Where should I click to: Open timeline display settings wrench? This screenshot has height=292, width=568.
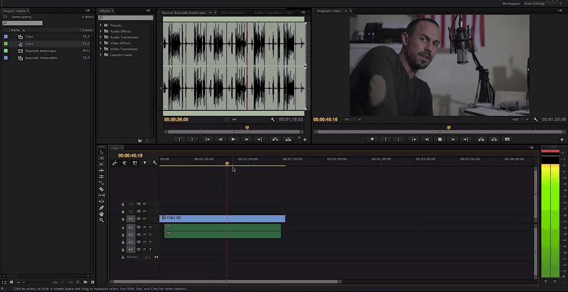[155, 163]
